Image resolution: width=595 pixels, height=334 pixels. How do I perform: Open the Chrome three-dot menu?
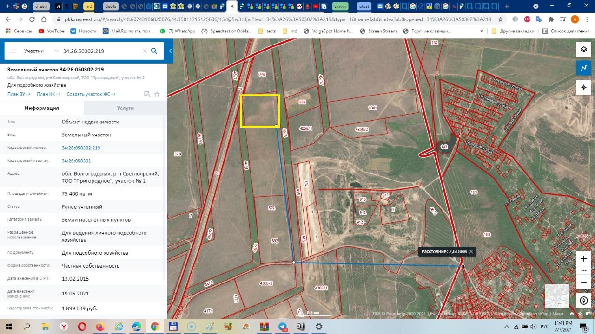pos(587,19)
